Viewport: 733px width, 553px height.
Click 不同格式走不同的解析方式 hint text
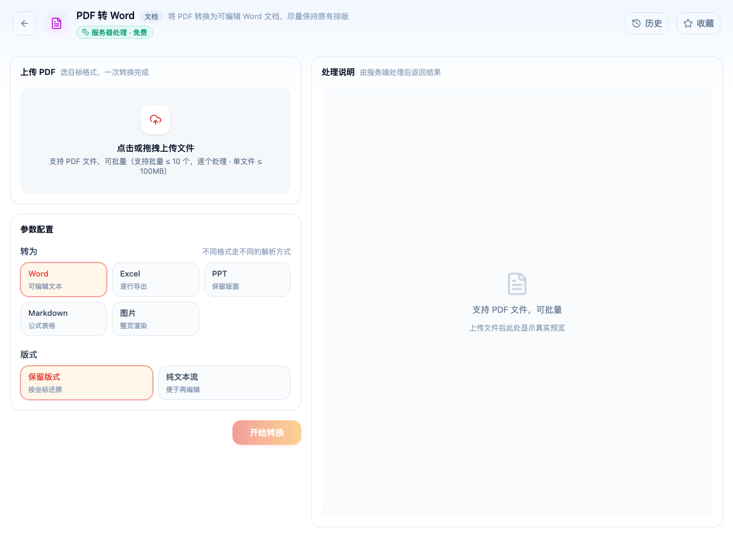pos(247,252)
